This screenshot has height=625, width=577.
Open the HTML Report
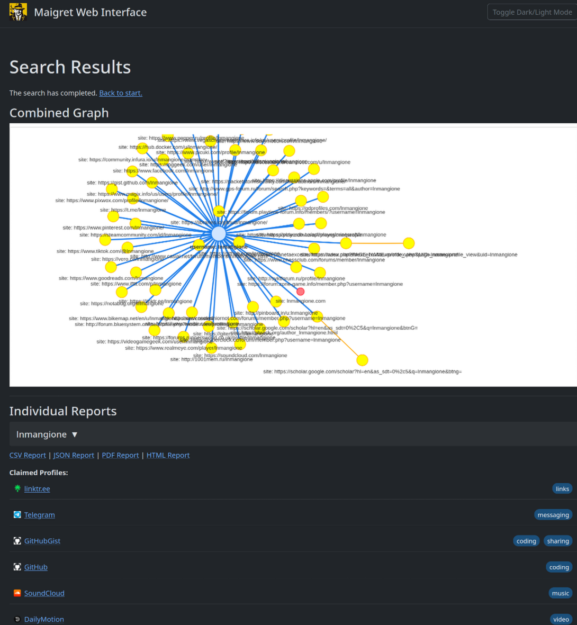pyautogui.click(x=168, y=455)
